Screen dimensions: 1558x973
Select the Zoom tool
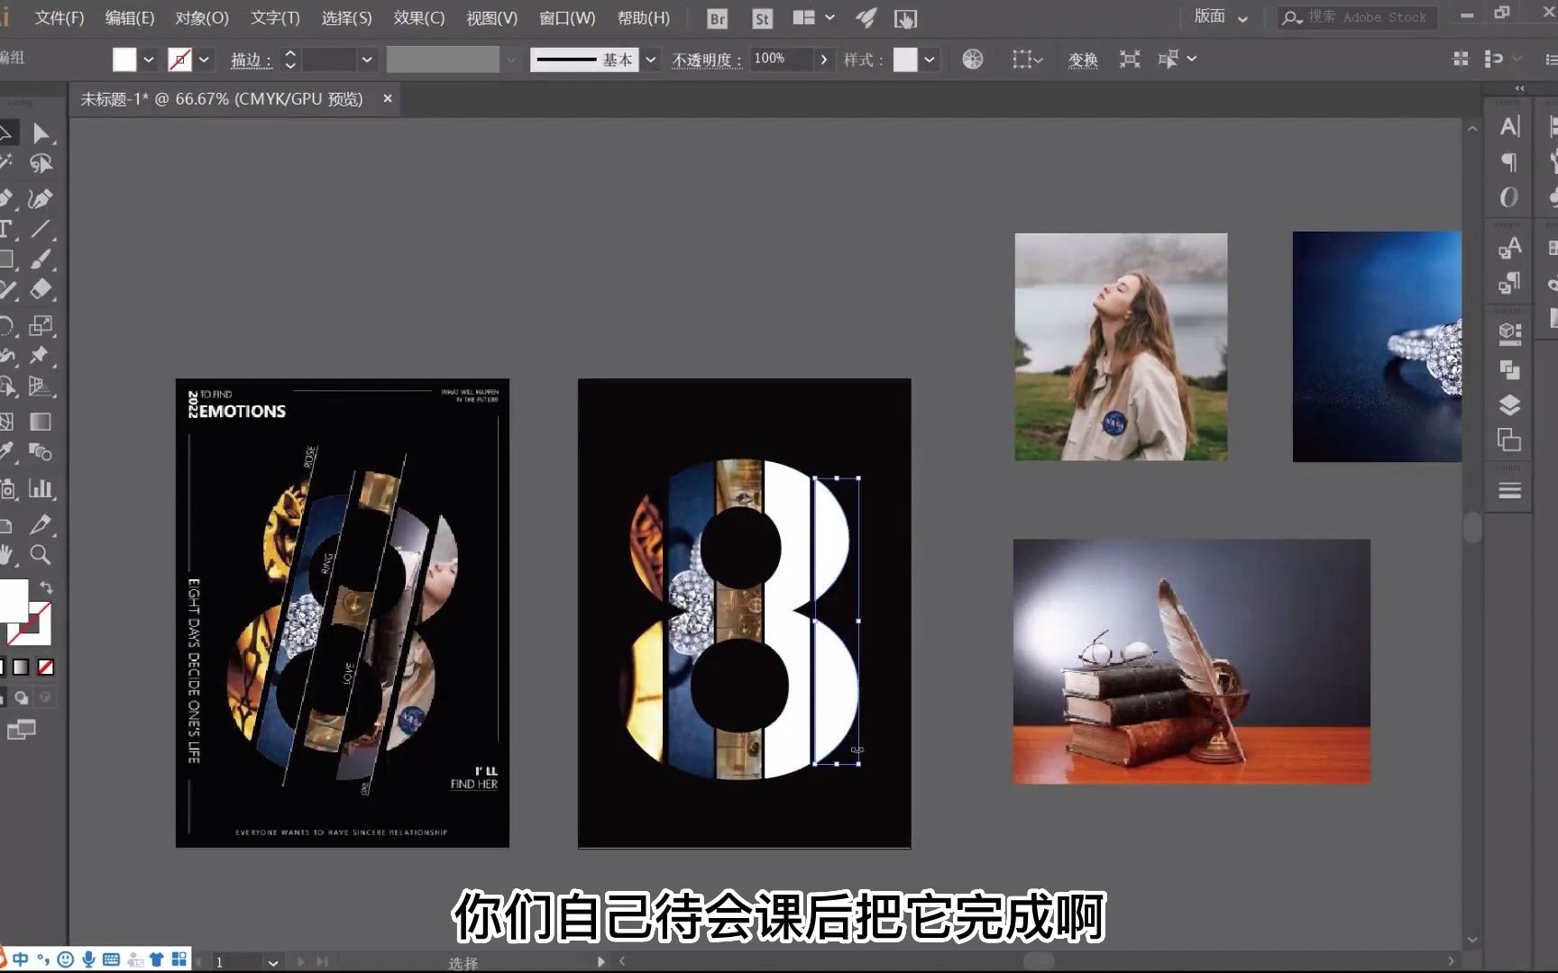(41, 555)
